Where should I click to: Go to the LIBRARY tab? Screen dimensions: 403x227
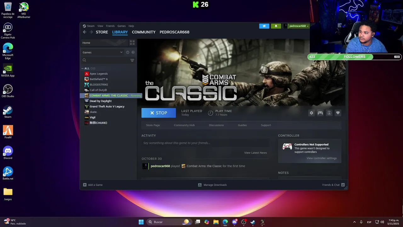(120, 32)
